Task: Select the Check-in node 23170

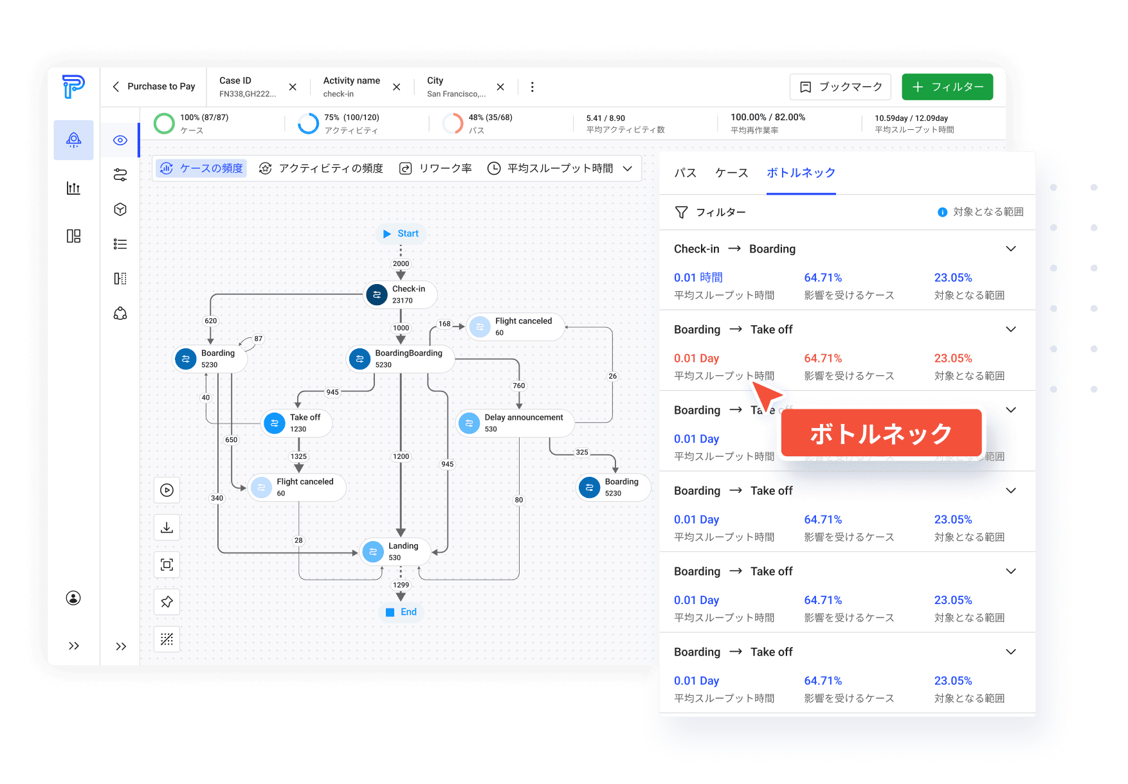Action: click(x=401, y=294)
